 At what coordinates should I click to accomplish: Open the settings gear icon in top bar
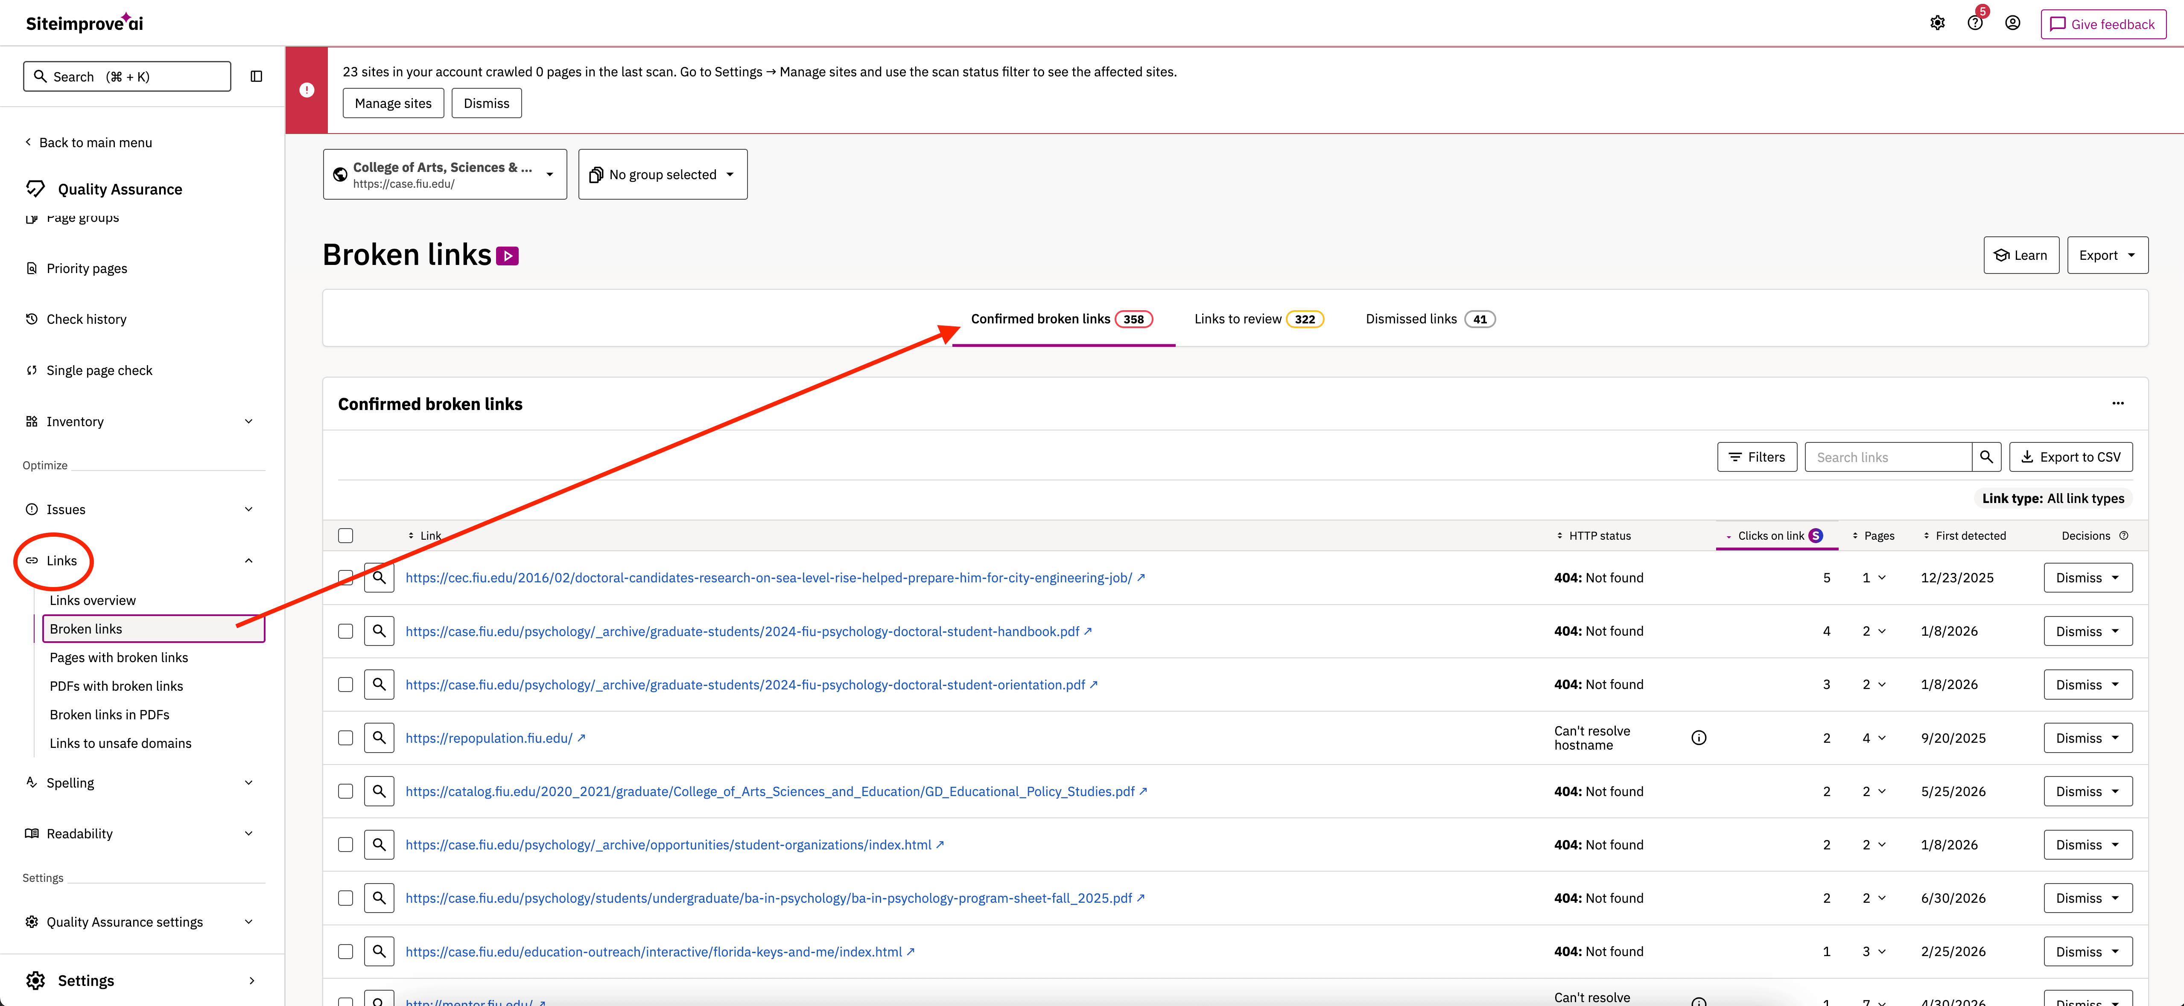click(1937, 23)
